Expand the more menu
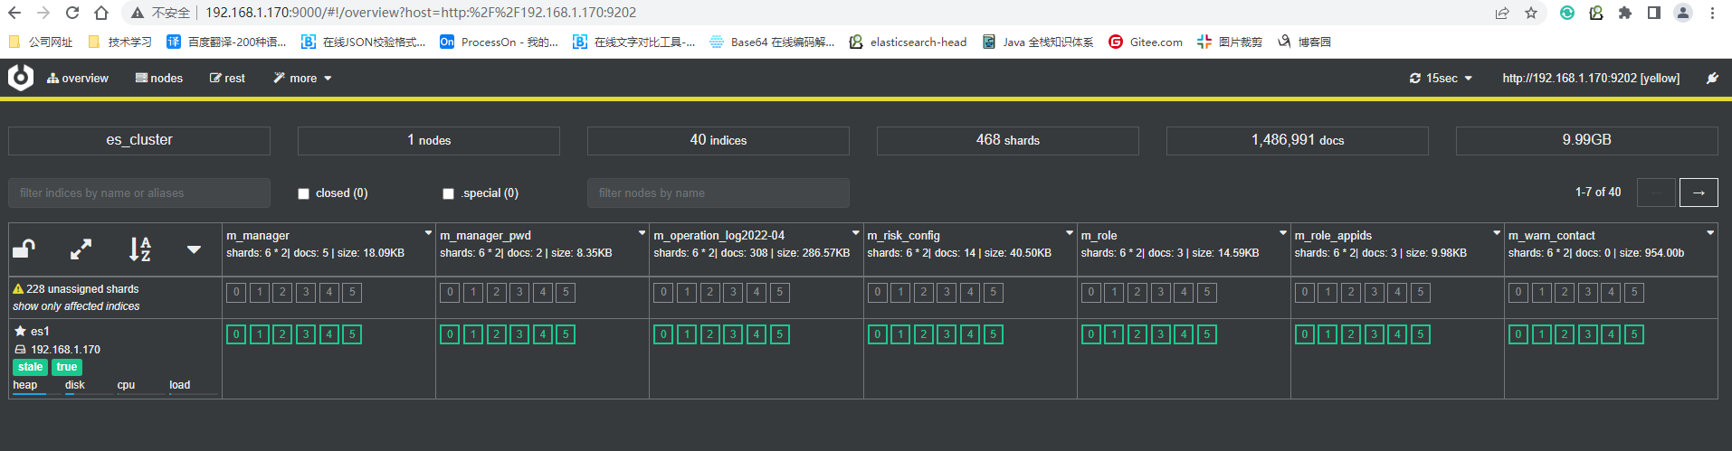Image resolution: width=1732 pixels, height=451 pixels. pos(302,79)
